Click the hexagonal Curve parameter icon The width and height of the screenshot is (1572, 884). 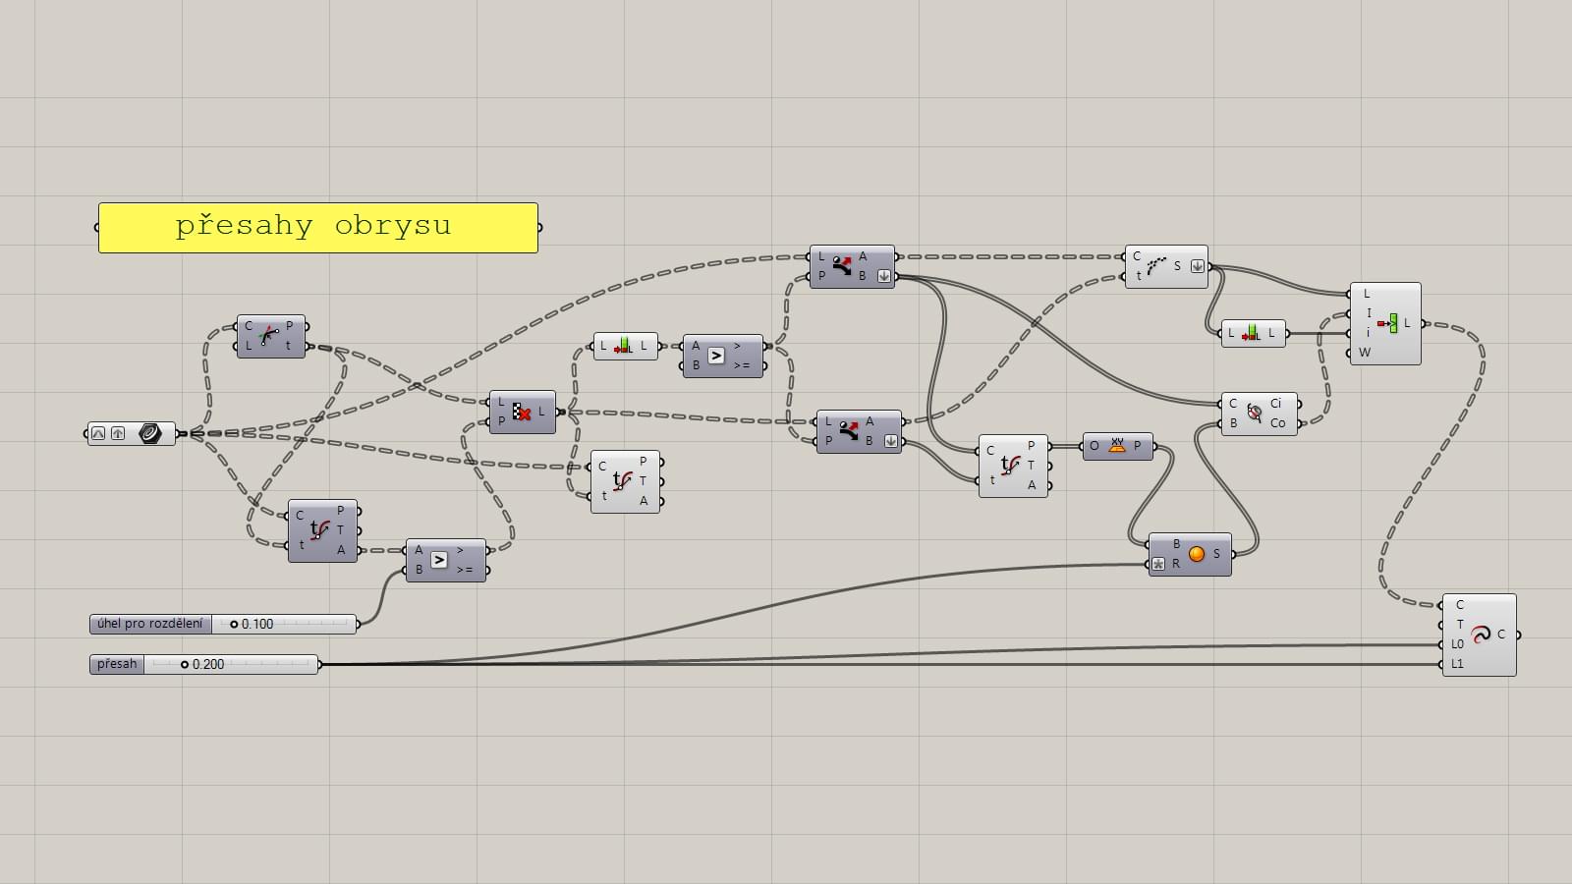pyautogui.click(x=149, y=433)
